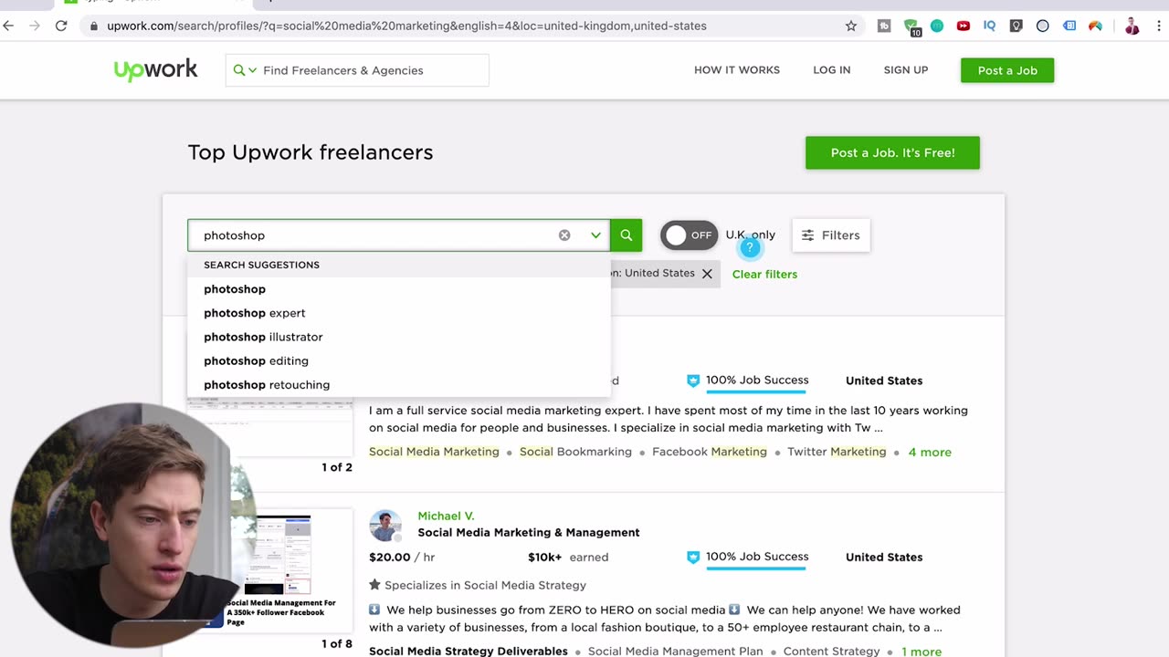Open How It Works page
Screen dimensions: 1169x657
[737, 70]
